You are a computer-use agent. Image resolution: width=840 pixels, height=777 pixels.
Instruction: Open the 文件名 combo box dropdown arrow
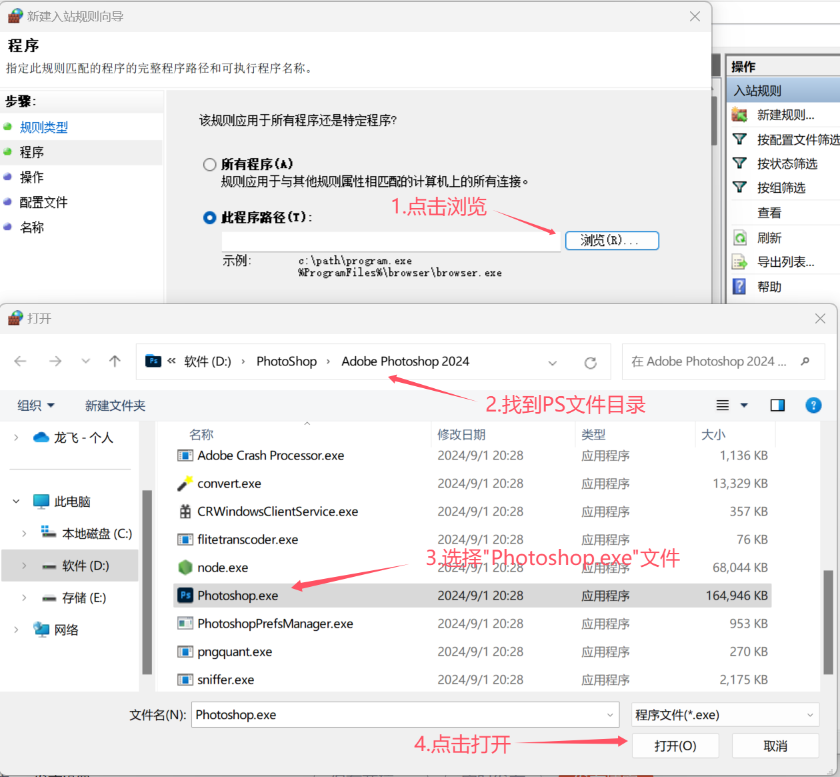610,715
